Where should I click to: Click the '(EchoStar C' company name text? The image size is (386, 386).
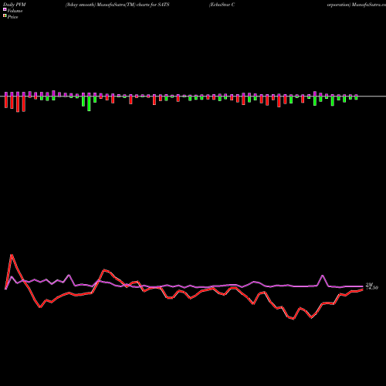tap(222, 5)
